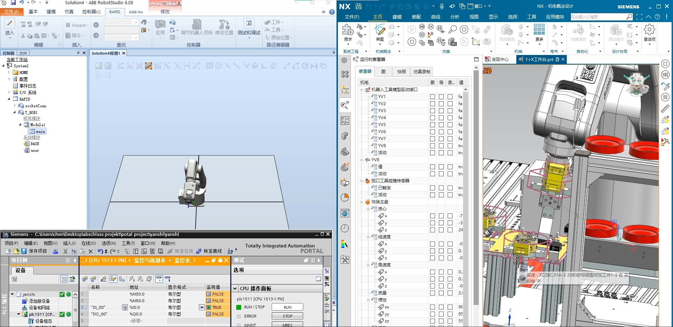Toggle the checkbox next to plc1511 device
This screenshot has width=673, height=327.
pyautogui.click(x=61, y=314)
